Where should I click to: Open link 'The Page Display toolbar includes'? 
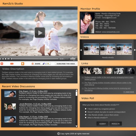click(107, 84)
